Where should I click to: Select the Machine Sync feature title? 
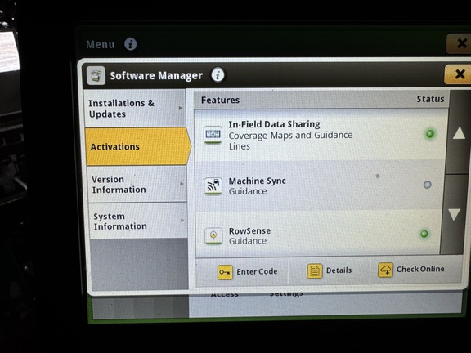coord(257,181)
